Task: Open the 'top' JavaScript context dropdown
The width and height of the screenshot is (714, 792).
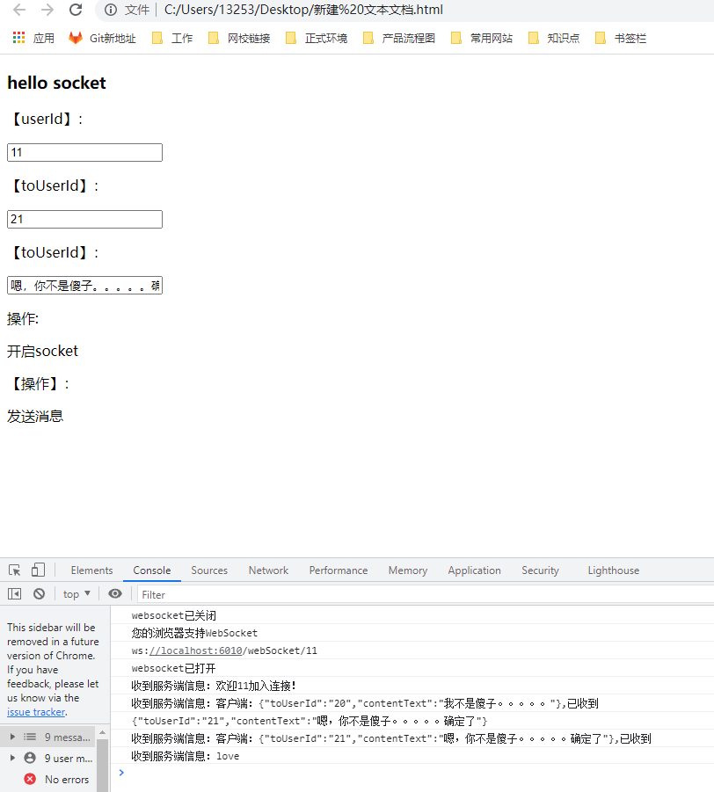Action: (75, 593)
